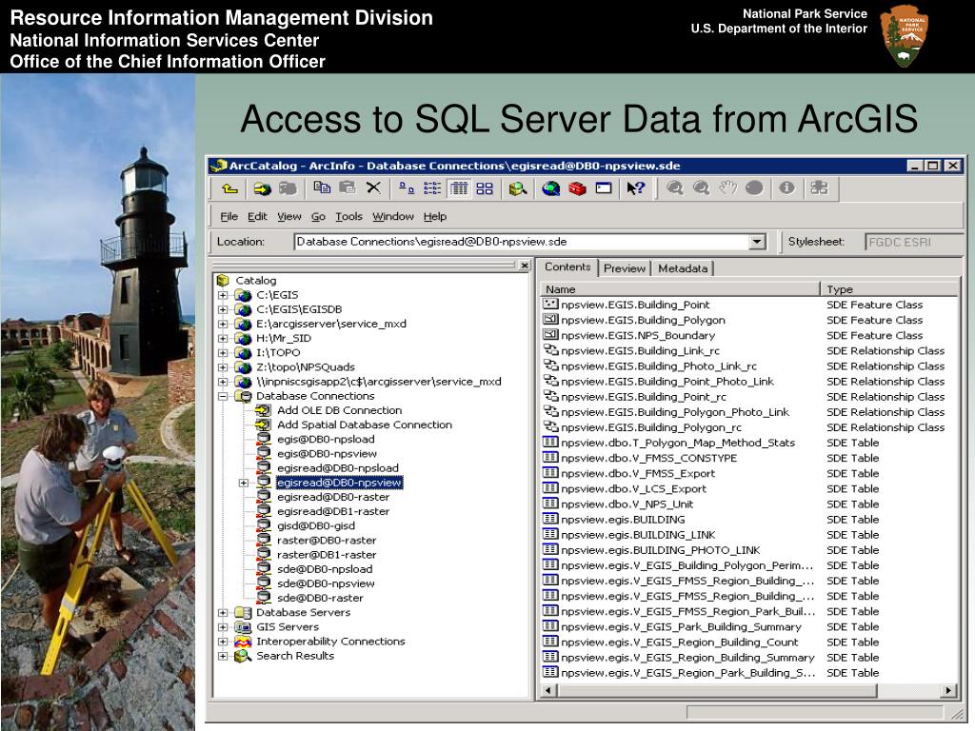Collapse the Database Connections node
975x731 pixels.
click(x=223, y=396)
